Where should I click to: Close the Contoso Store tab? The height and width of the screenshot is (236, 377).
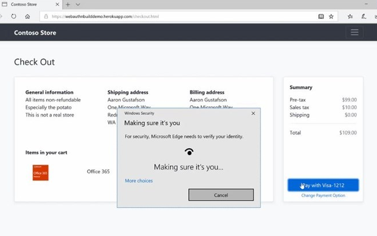(x=57, y=5)
